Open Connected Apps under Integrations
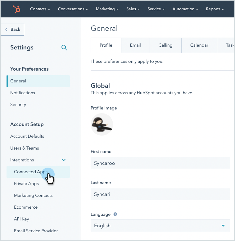The image size is (235, 241). pos(38,172)
